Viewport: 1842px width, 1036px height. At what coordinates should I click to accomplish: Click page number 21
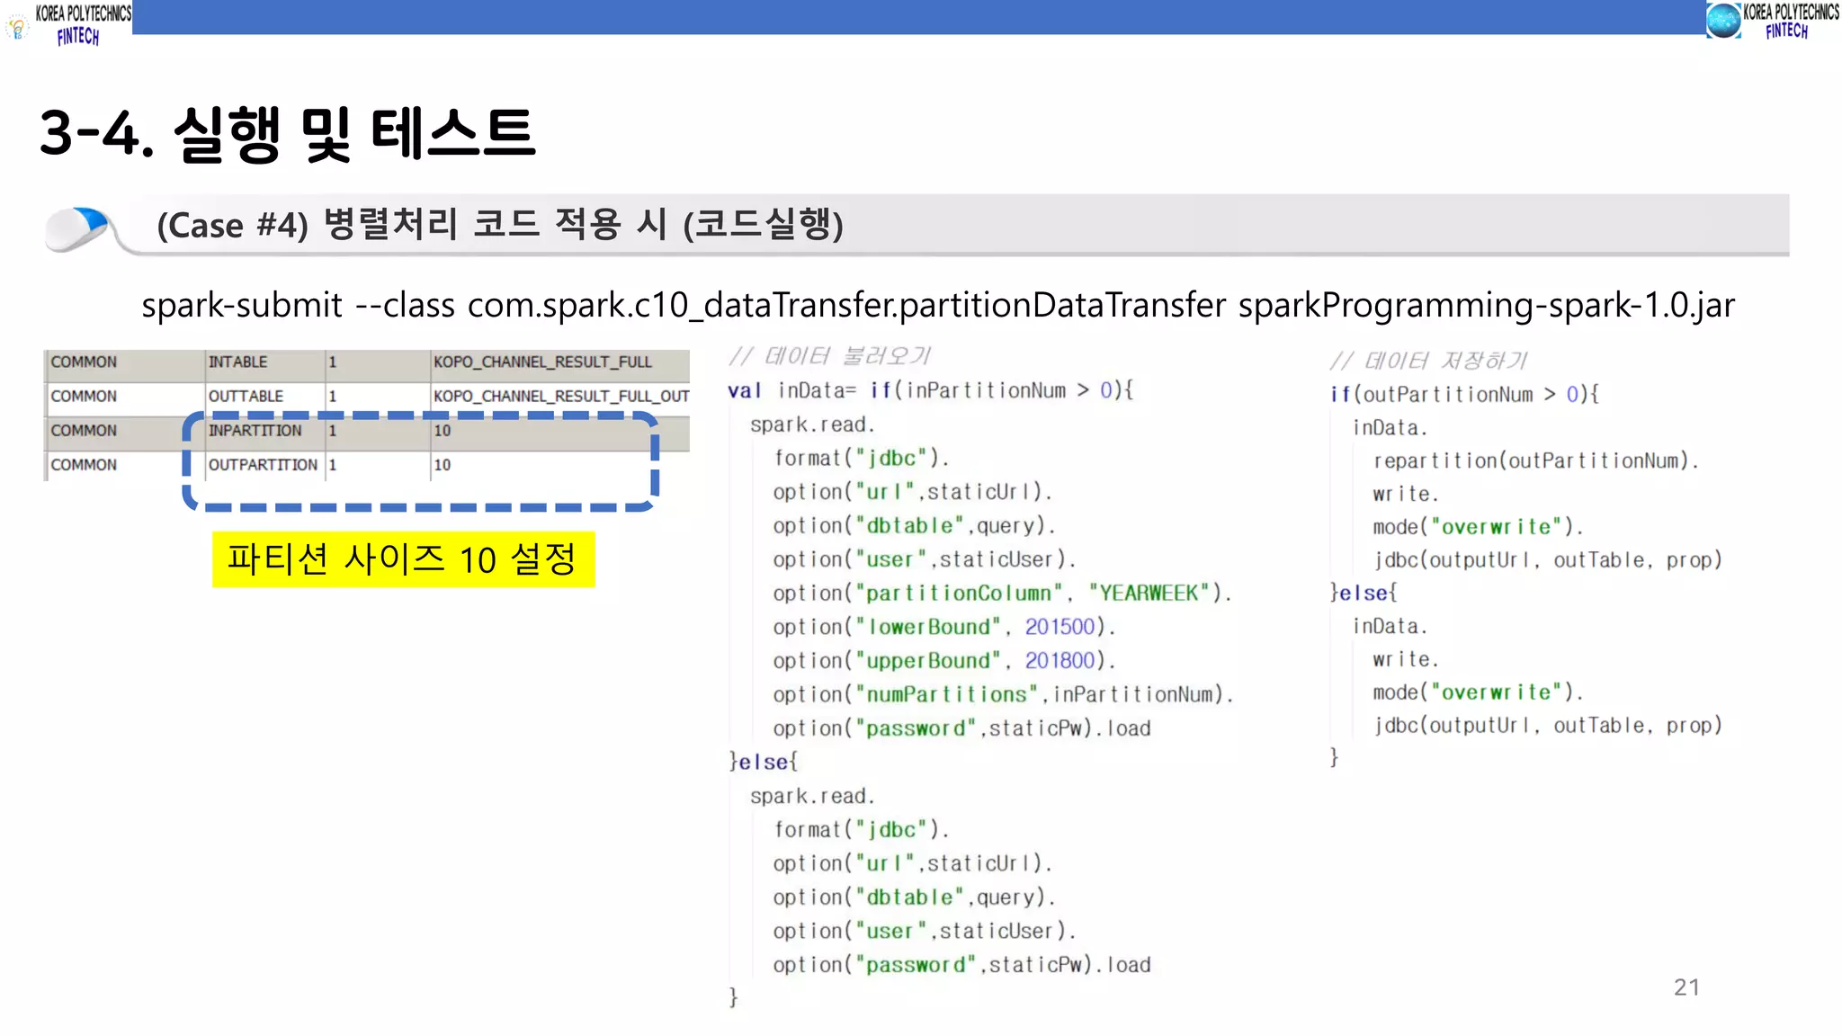click(1686, 987)
